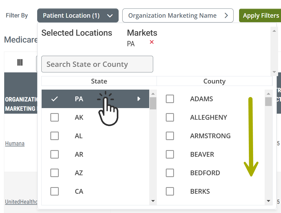Screen dimensions: 281x213
Task: Select the CA state row
Action: (95, 191)
